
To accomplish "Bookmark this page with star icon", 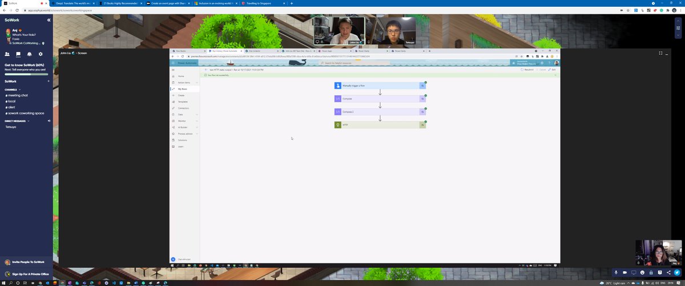I will (628, 10).
